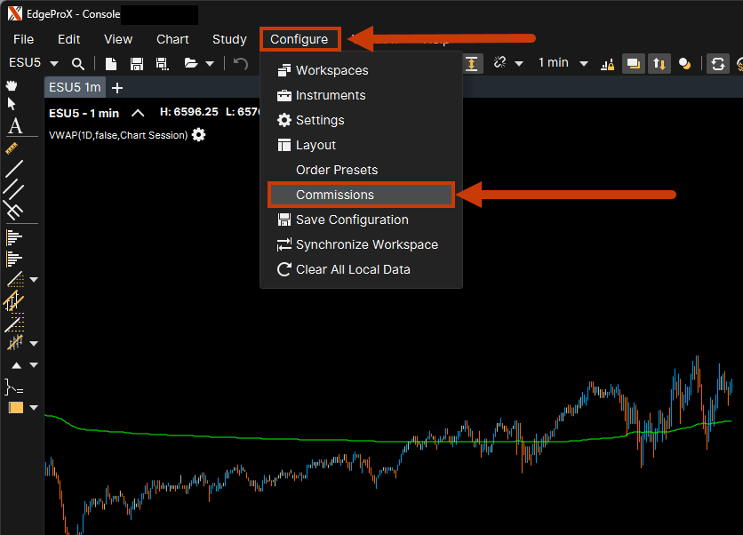
Task: Click the save chart floppy icon
Action: [137, 63]
